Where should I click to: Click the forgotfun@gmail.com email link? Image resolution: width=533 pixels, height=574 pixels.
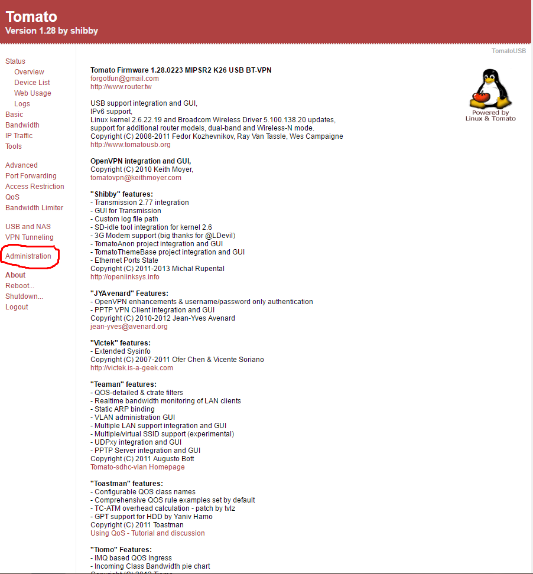[x=125, y=79]
